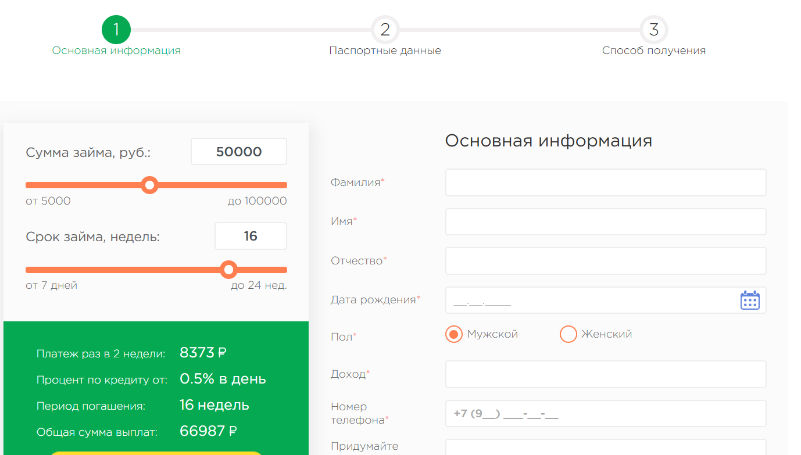
Task: Click the repayment period value '16 недель'
Action: coord(214,405)
